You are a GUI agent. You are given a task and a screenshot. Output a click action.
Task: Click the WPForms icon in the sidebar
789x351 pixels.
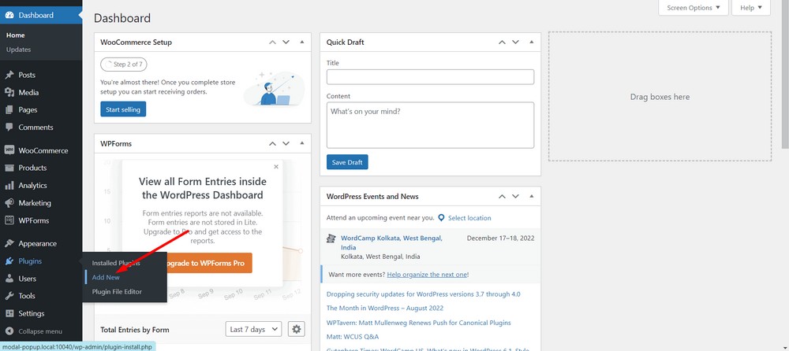click(x=9, y=220)
